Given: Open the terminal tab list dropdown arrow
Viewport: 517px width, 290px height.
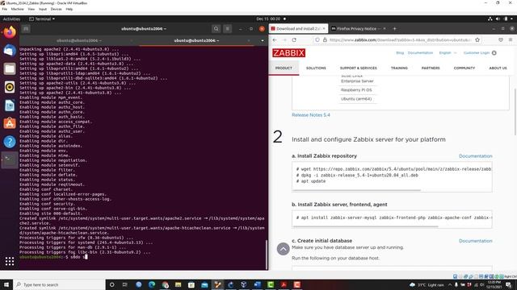Looking at the screenshot, I should coord(263,40).
